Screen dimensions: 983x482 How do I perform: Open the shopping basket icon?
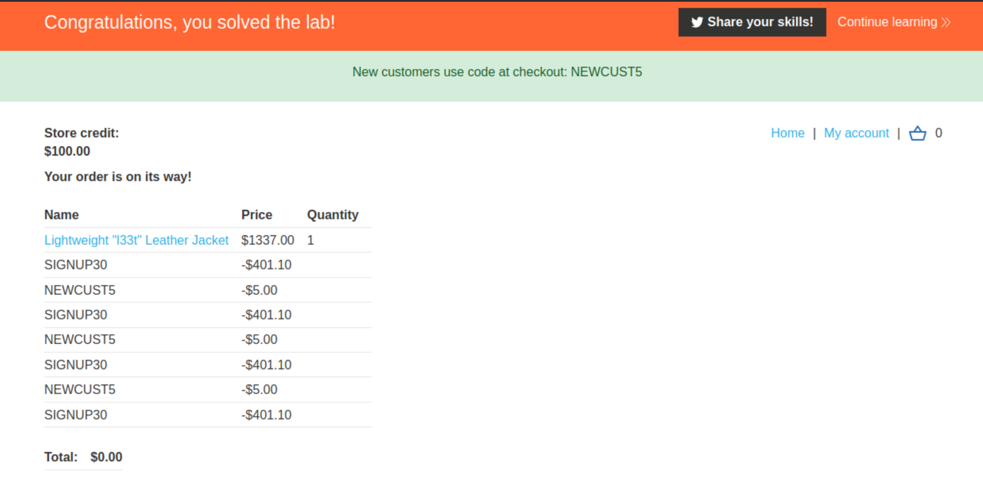coord(917,133)
